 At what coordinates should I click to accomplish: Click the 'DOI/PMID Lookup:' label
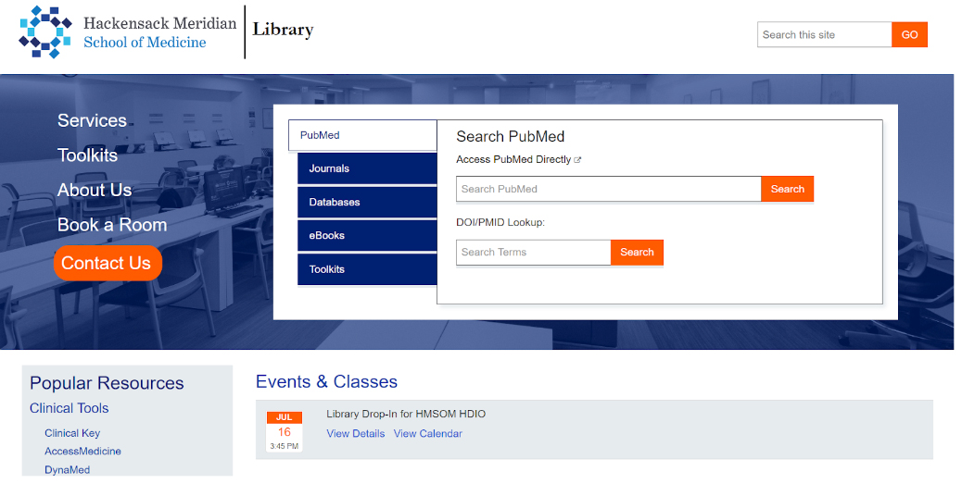coord(500,222)
